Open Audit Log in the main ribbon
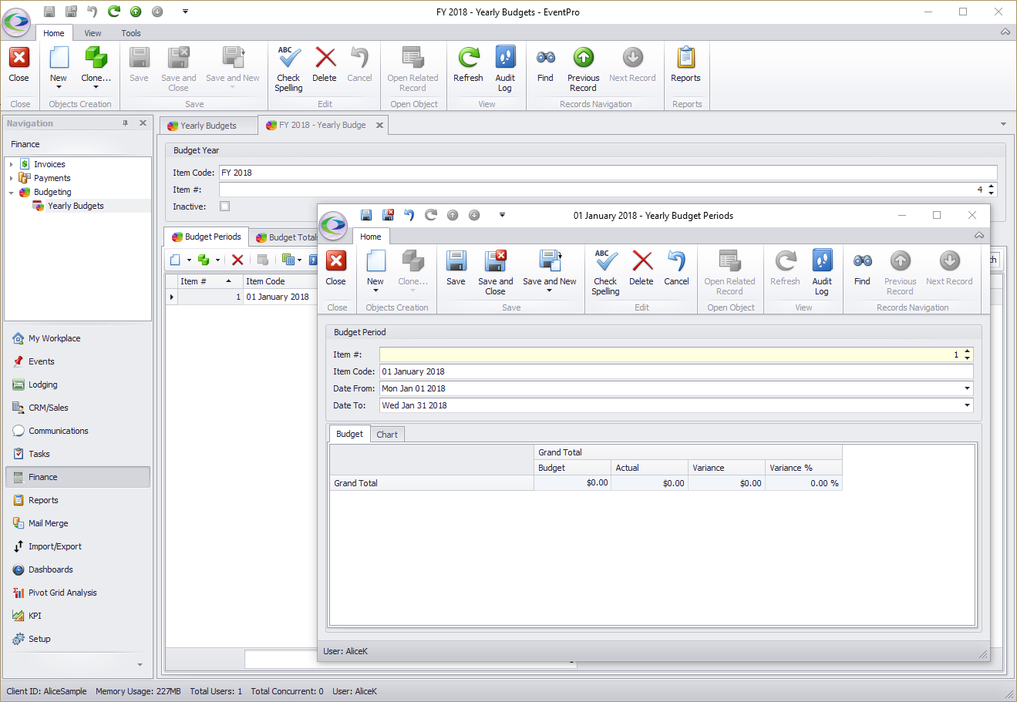 pos(505,69)
